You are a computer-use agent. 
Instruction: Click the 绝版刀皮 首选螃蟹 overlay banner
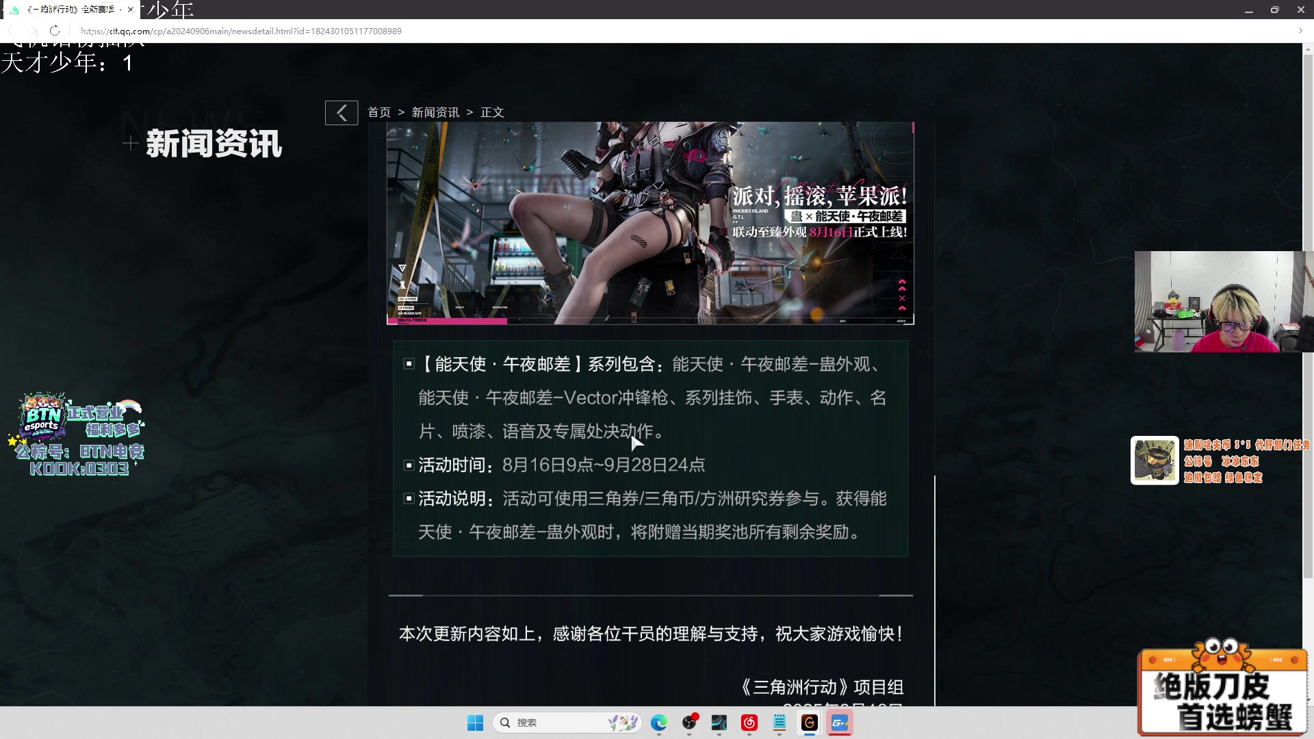tap(1223, 690)
